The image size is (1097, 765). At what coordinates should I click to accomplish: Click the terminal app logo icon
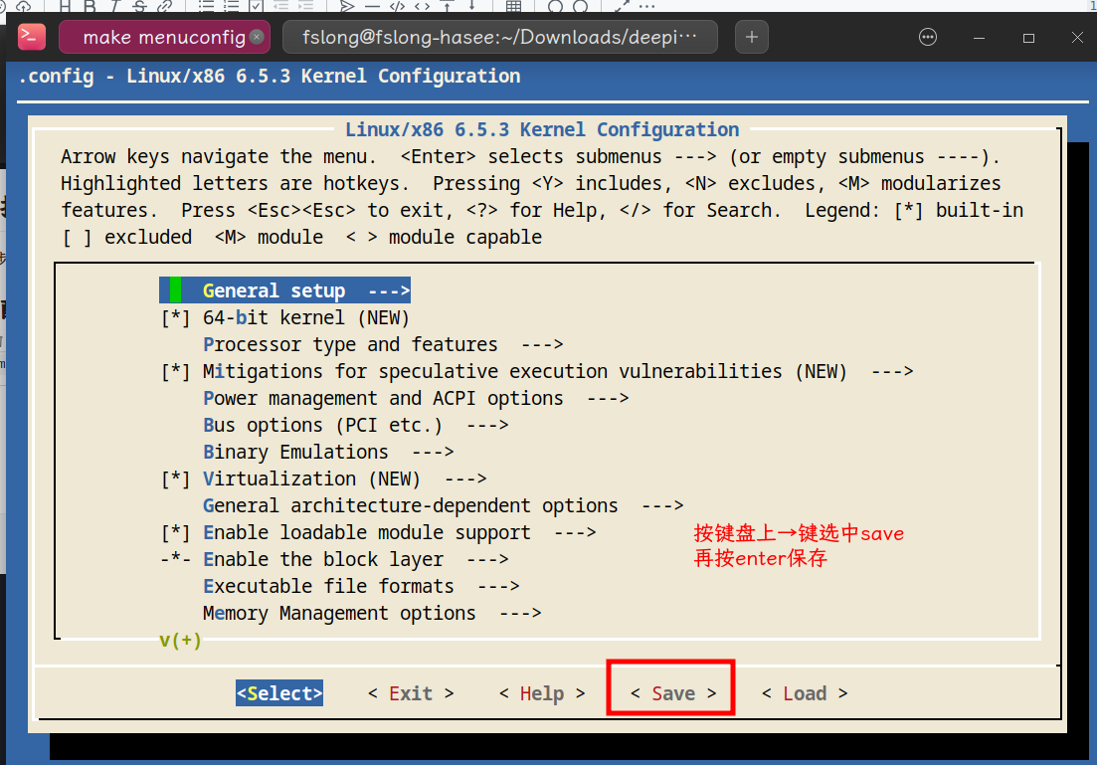(32, 37)
